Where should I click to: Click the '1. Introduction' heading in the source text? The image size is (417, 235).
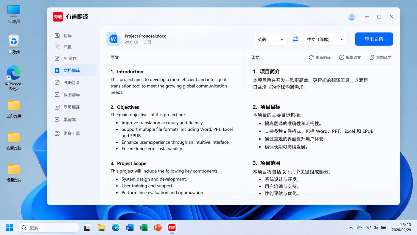tap(127, 72)
